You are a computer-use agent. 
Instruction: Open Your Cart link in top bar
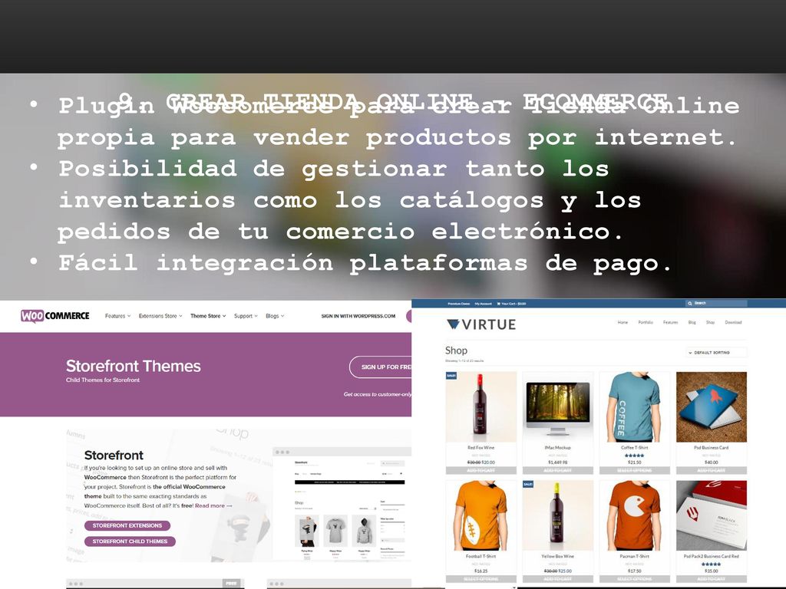point(511,304)
